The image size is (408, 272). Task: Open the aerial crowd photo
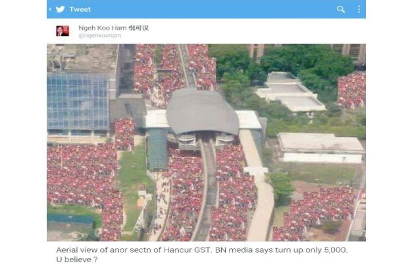point(207,142)
